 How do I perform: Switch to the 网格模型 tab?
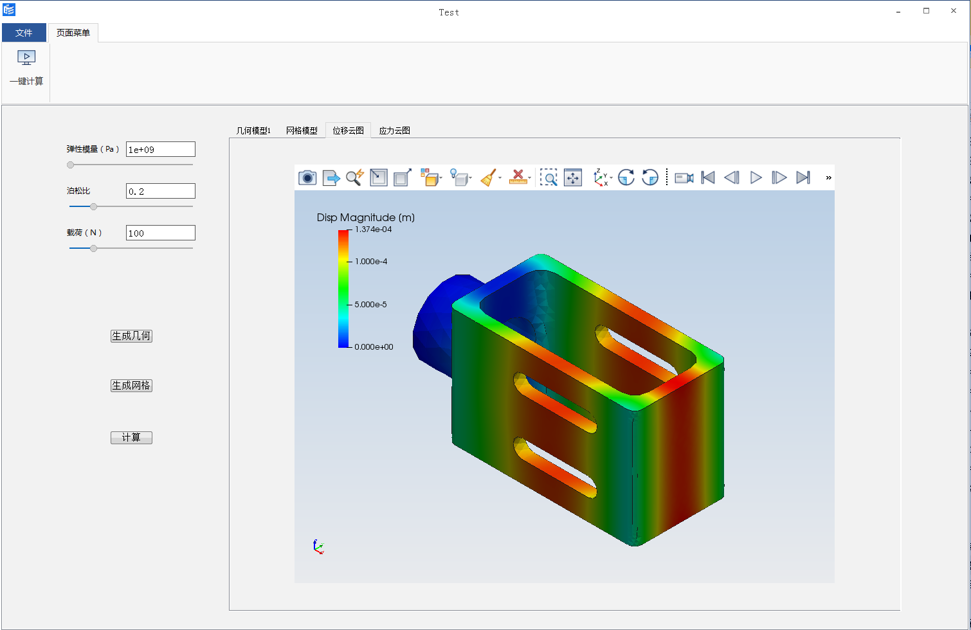point(302,130)
